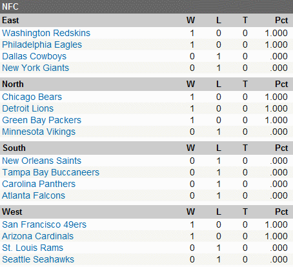
Task: Select the Detroit Lions link
Action: click(x=28, y=108)
